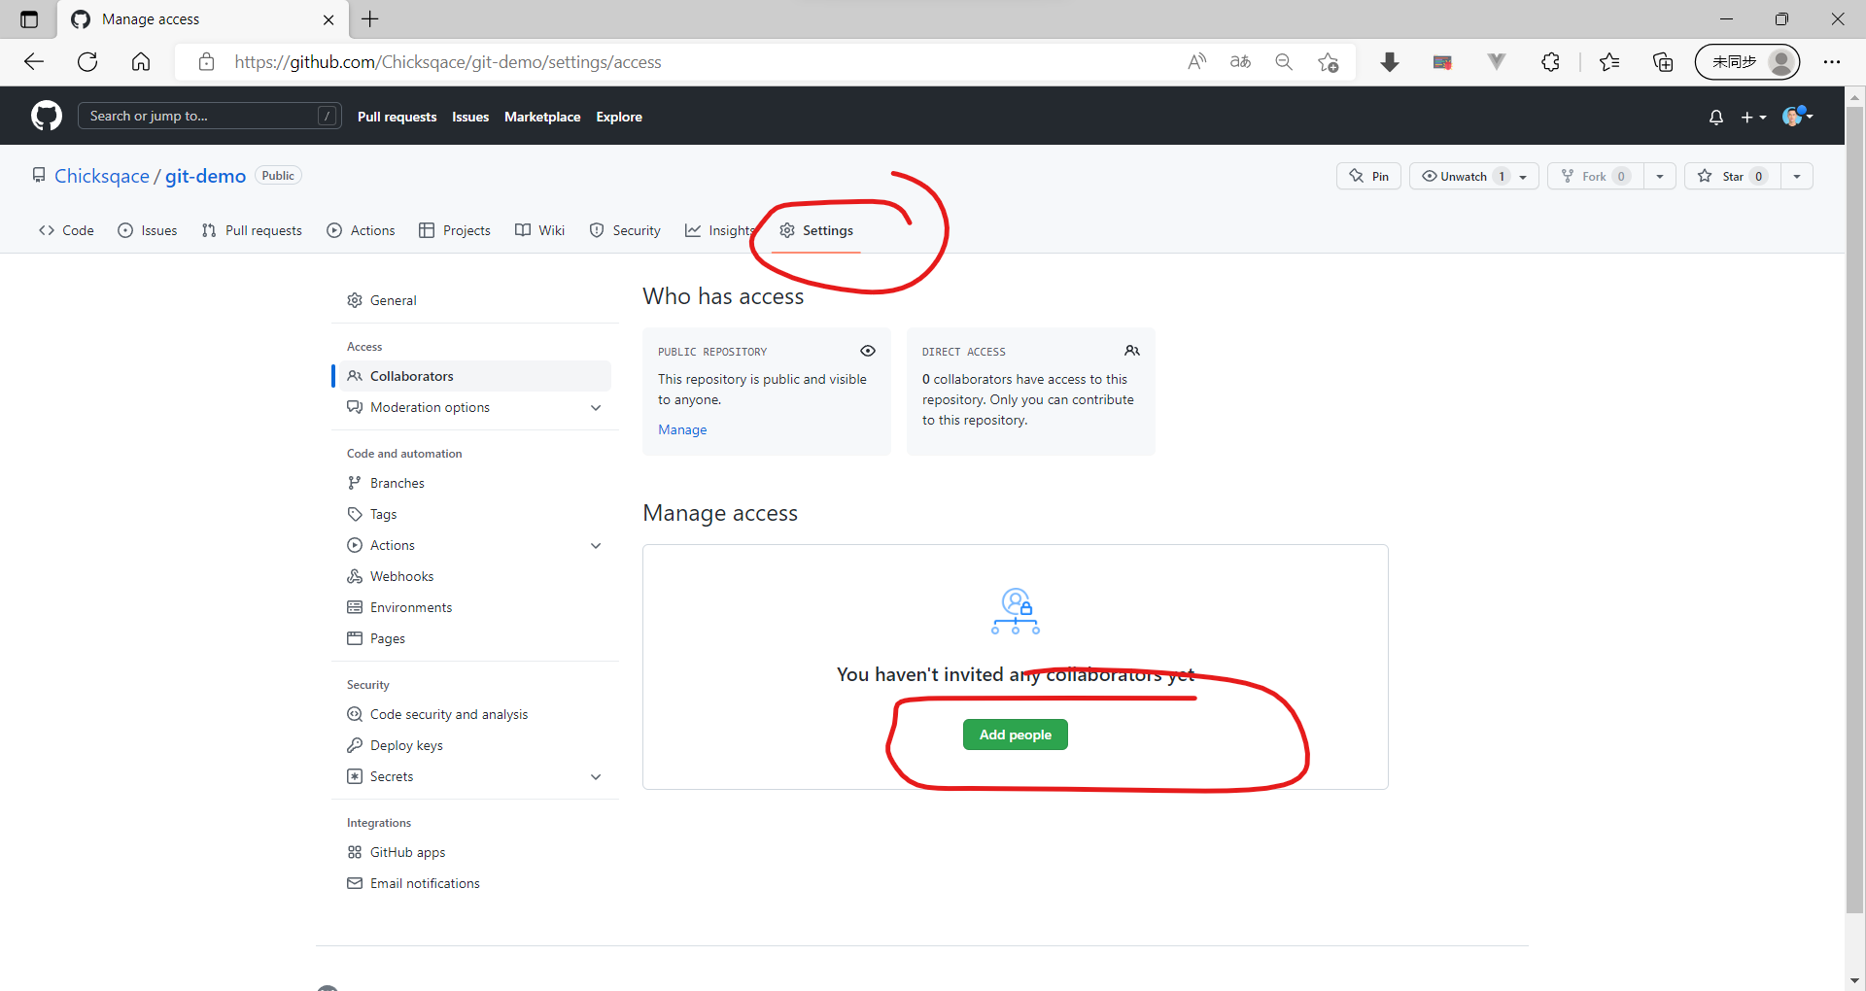The image size is (1866, 991).
Task: Expand the sidebar Actions chevron
Action: coord(596,545)
